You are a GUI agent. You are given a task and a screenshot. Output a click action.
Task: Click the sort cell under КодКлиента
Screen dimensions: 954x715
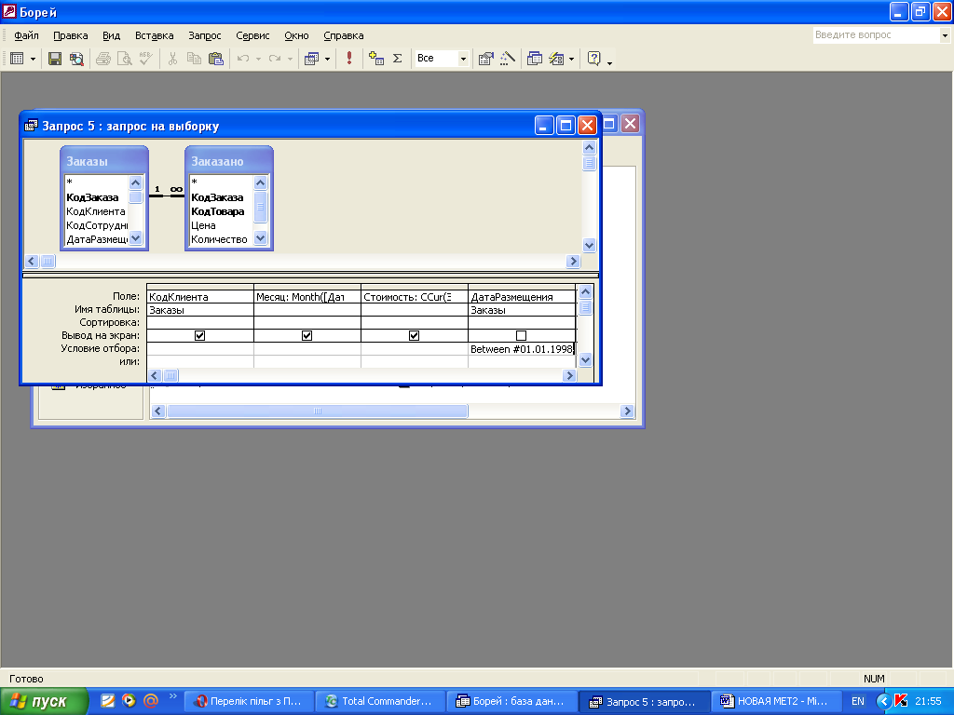[x=200, y=323]
